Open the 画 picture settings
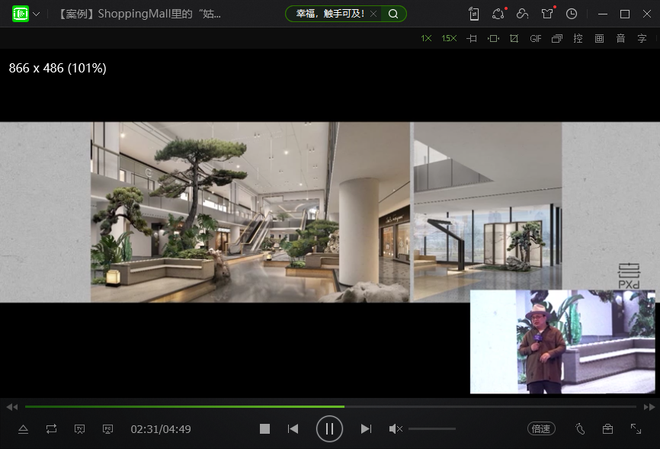Viewport: 660px width, 449px height. [x=599, y=38]
